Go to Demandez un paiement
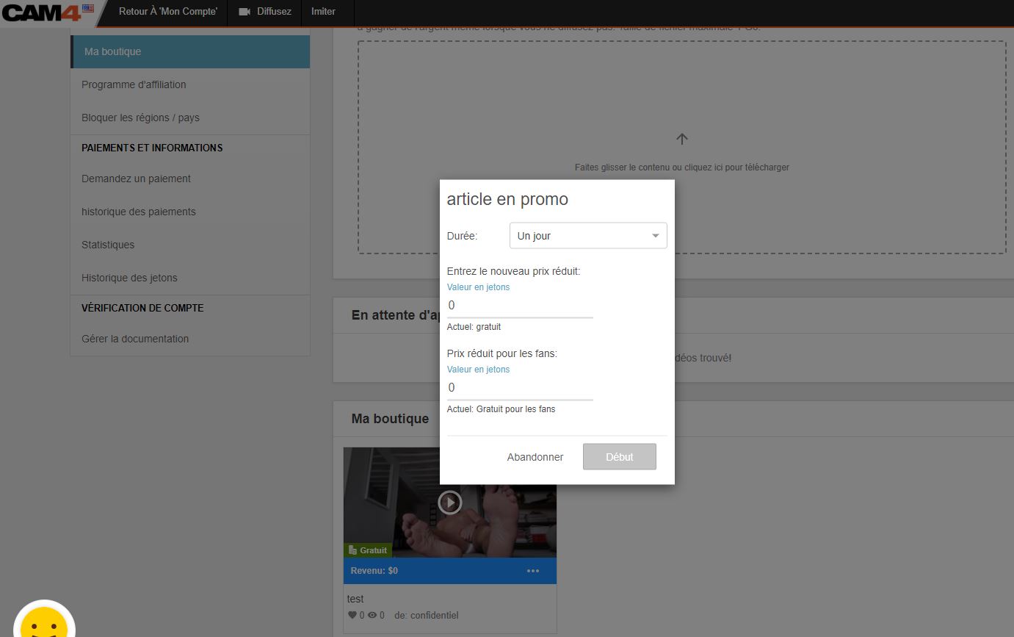This screenshot has height=637, width=1014. (136, 179)
